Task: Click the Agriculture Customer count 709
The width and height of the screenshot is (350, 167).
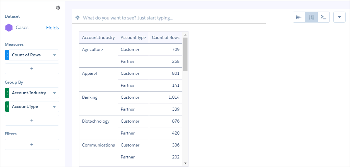Action: click(x=166, y=50)
